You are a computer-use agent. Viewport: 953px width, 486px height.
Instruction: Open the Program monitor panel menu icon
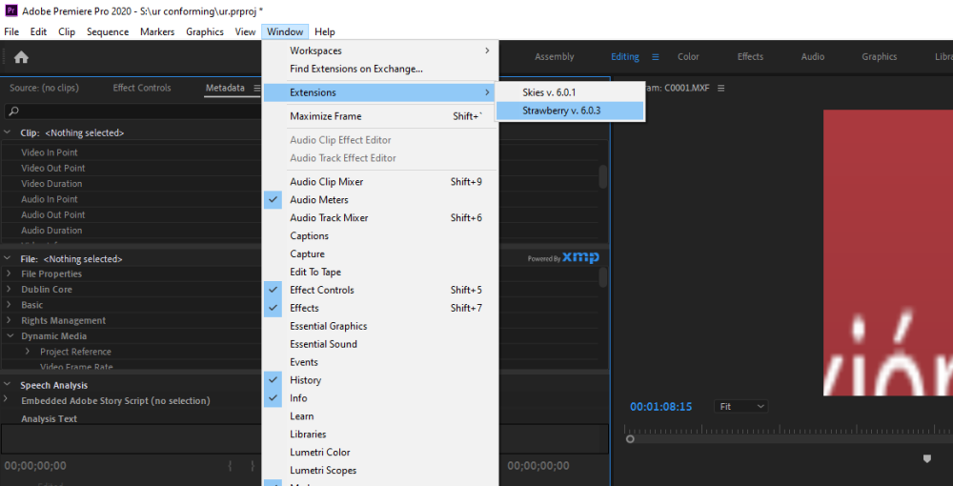tap(721, 88)
